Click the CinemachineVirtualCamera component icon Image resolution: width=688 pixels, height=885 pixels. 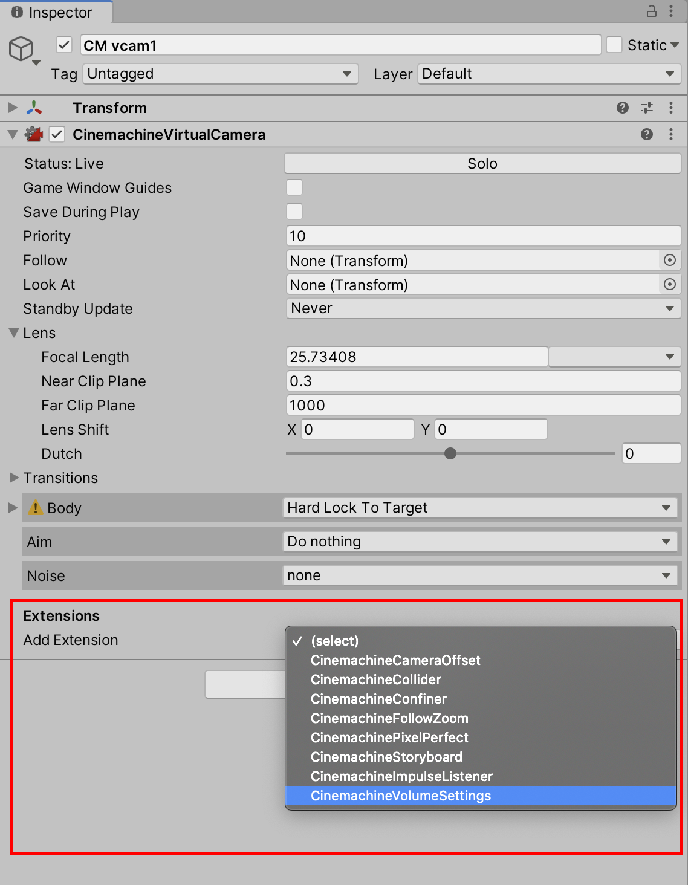coord(34,134)
